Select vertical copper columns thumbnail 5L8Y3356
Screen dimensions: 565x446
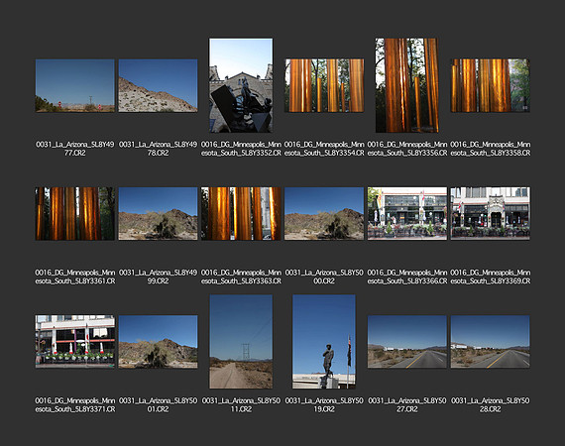[407, 85]
